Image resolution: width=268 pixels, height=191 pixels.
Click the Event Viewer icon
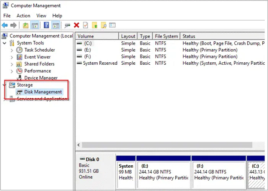19,57
